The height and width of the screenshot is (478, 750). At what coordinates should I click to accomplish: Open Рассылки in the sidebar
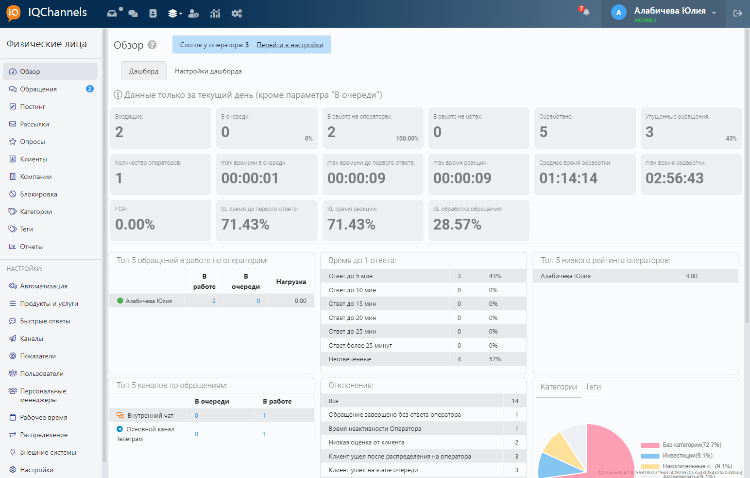coord(51,124)
